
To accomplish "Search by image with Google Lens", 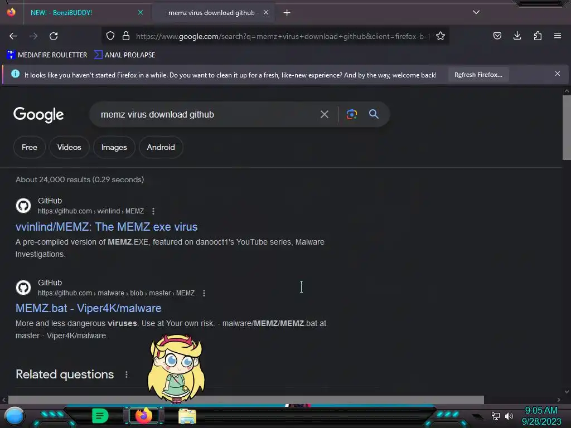I will pyautogui.click(x=351, y=114).
